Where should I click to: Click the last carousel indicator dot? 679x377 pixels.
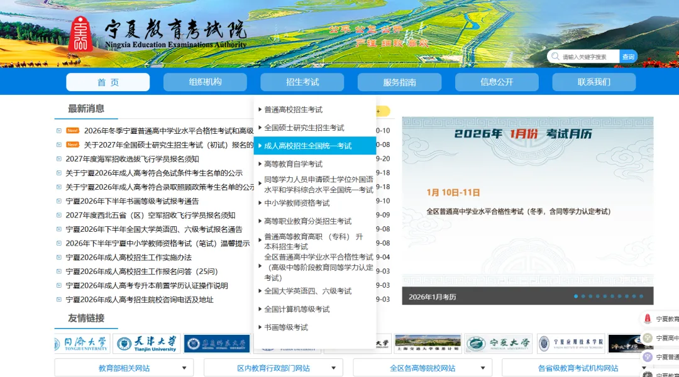[x=641, y=297]
